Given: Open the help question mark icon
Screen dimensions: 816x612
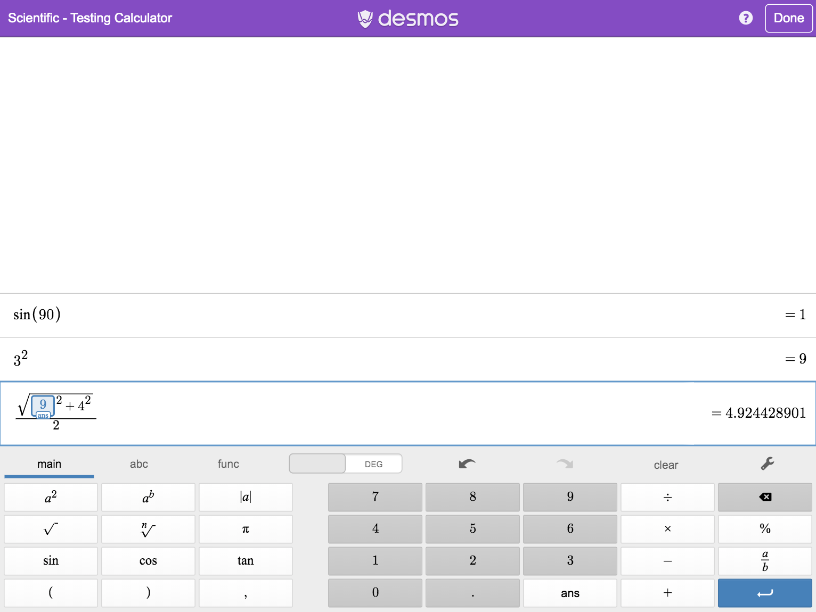Looking at the screenshot, I should [746, 18].
